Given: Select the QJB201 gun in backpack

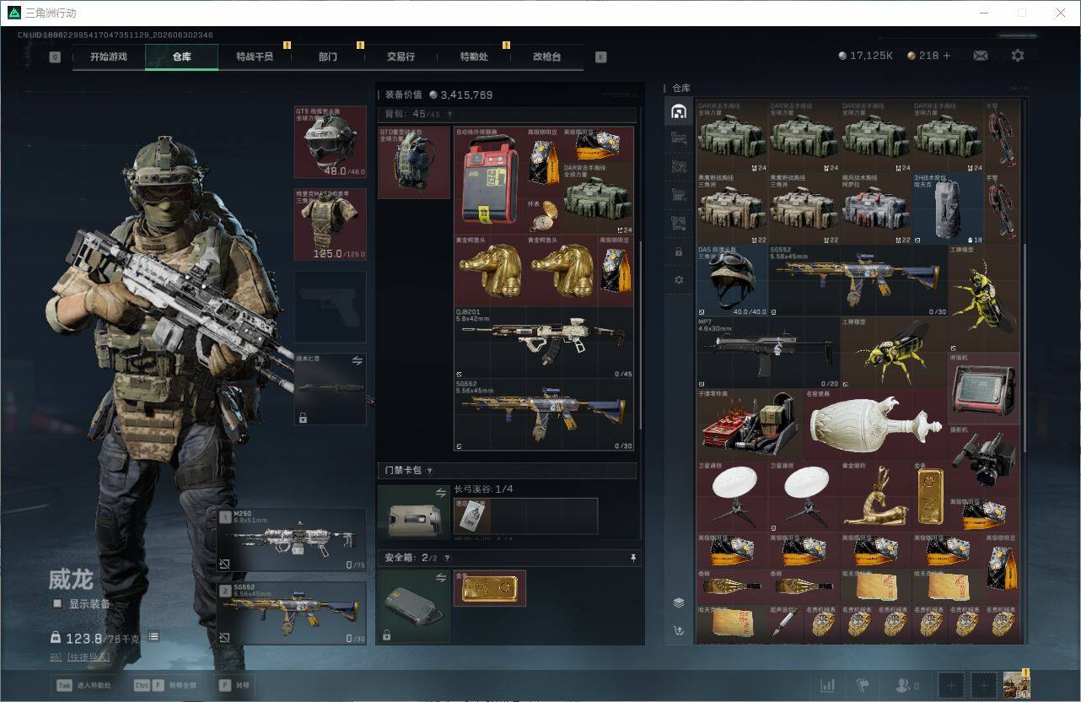Looking at the screenshot, I should 544,343.
